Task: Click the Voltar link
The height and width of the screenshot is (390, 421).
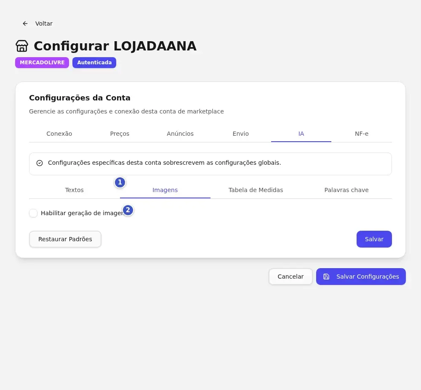Action: [37, 24]
